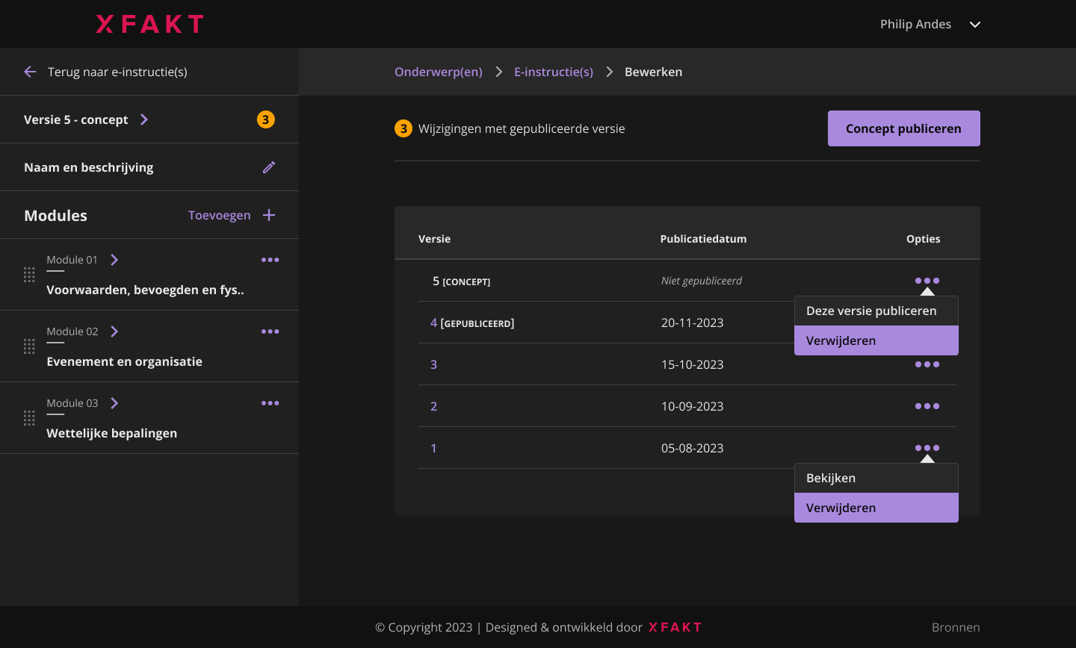Open the version 2 number link
This screenshot has height=648, width=1076.
pyautogui.click(x=433, y=406)
